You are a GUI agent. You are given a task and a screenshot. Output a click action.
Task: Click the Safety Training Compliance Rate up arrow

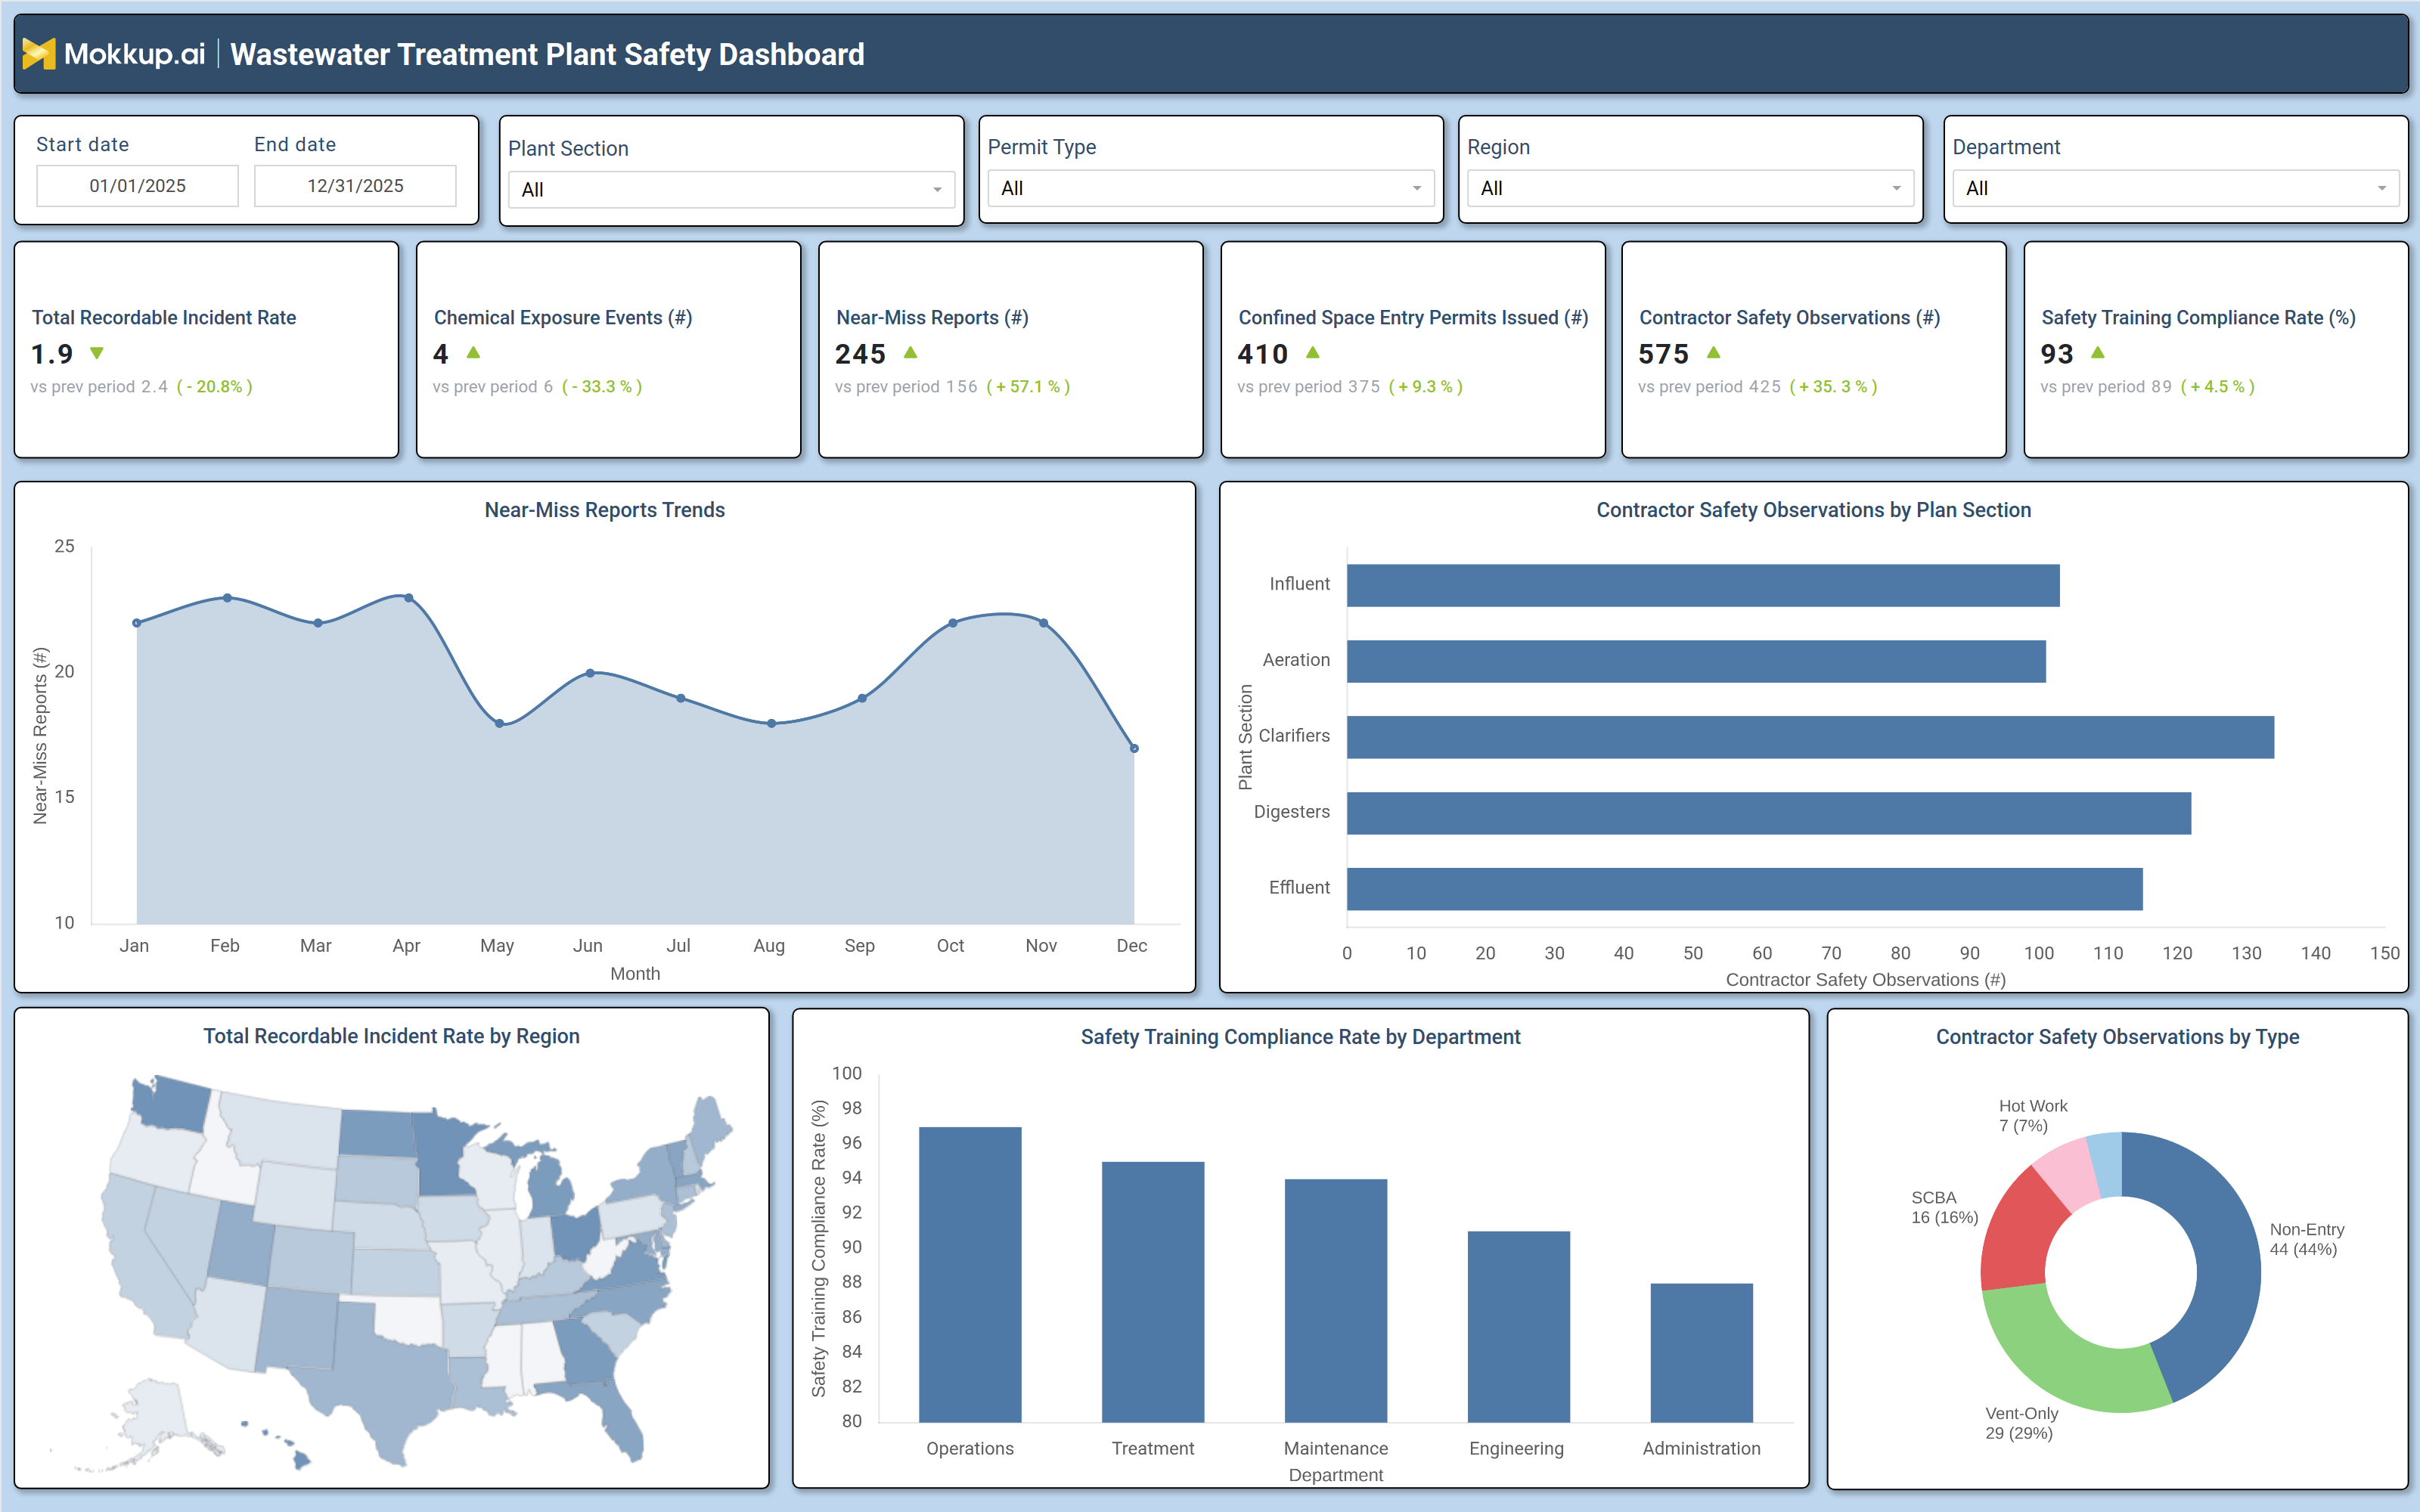(x=2098, y=353)
